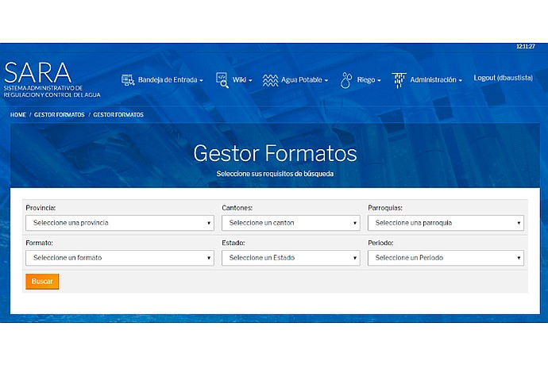Click the Parroquias: label
The image size is (548, 365).
385,208
